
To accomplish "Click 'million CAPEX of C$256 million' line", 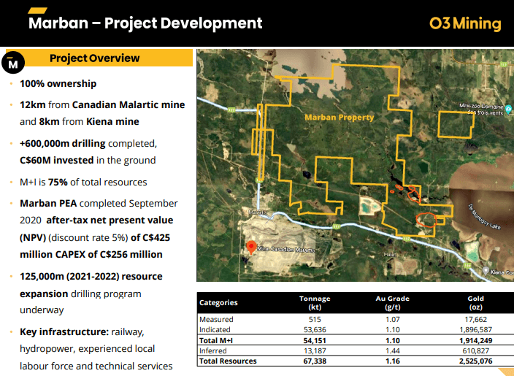I will point(91,254).
